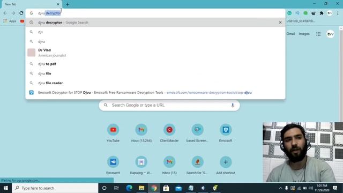Select 'djvu decryptor - Google Search' suggestion
This screenshot has width=343, height=193.
point(155,23)
